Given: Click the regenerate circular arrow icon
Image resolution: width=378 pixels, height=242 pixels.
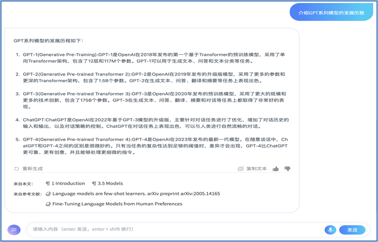Looking at the screenshot, I should [x=17, y=169].
